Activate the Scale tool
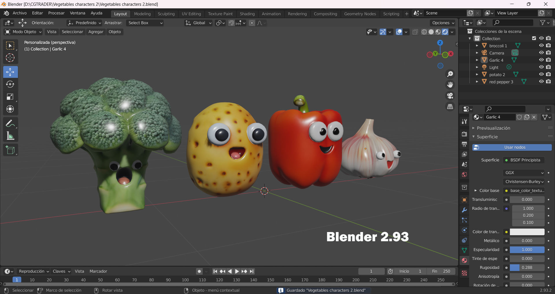This screenshot has width=555, height=294. click(10, 97)
